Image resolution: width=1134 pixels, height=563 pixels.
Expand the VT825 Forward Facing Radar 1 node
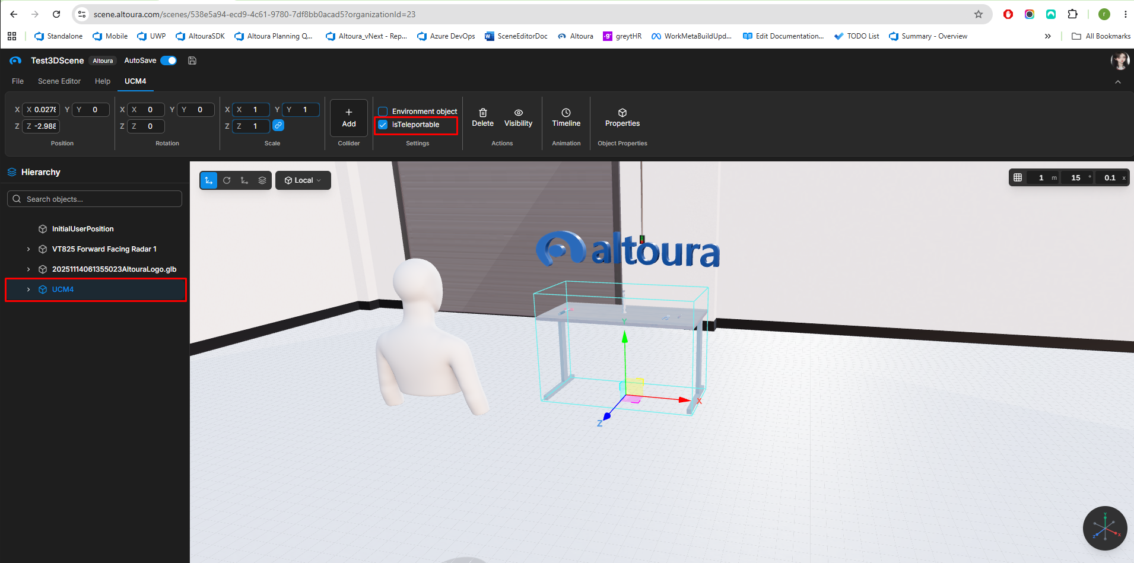(x=28, y=249)
